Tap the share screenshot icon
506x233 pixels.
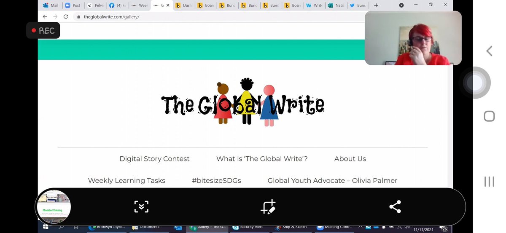[395, 206]
